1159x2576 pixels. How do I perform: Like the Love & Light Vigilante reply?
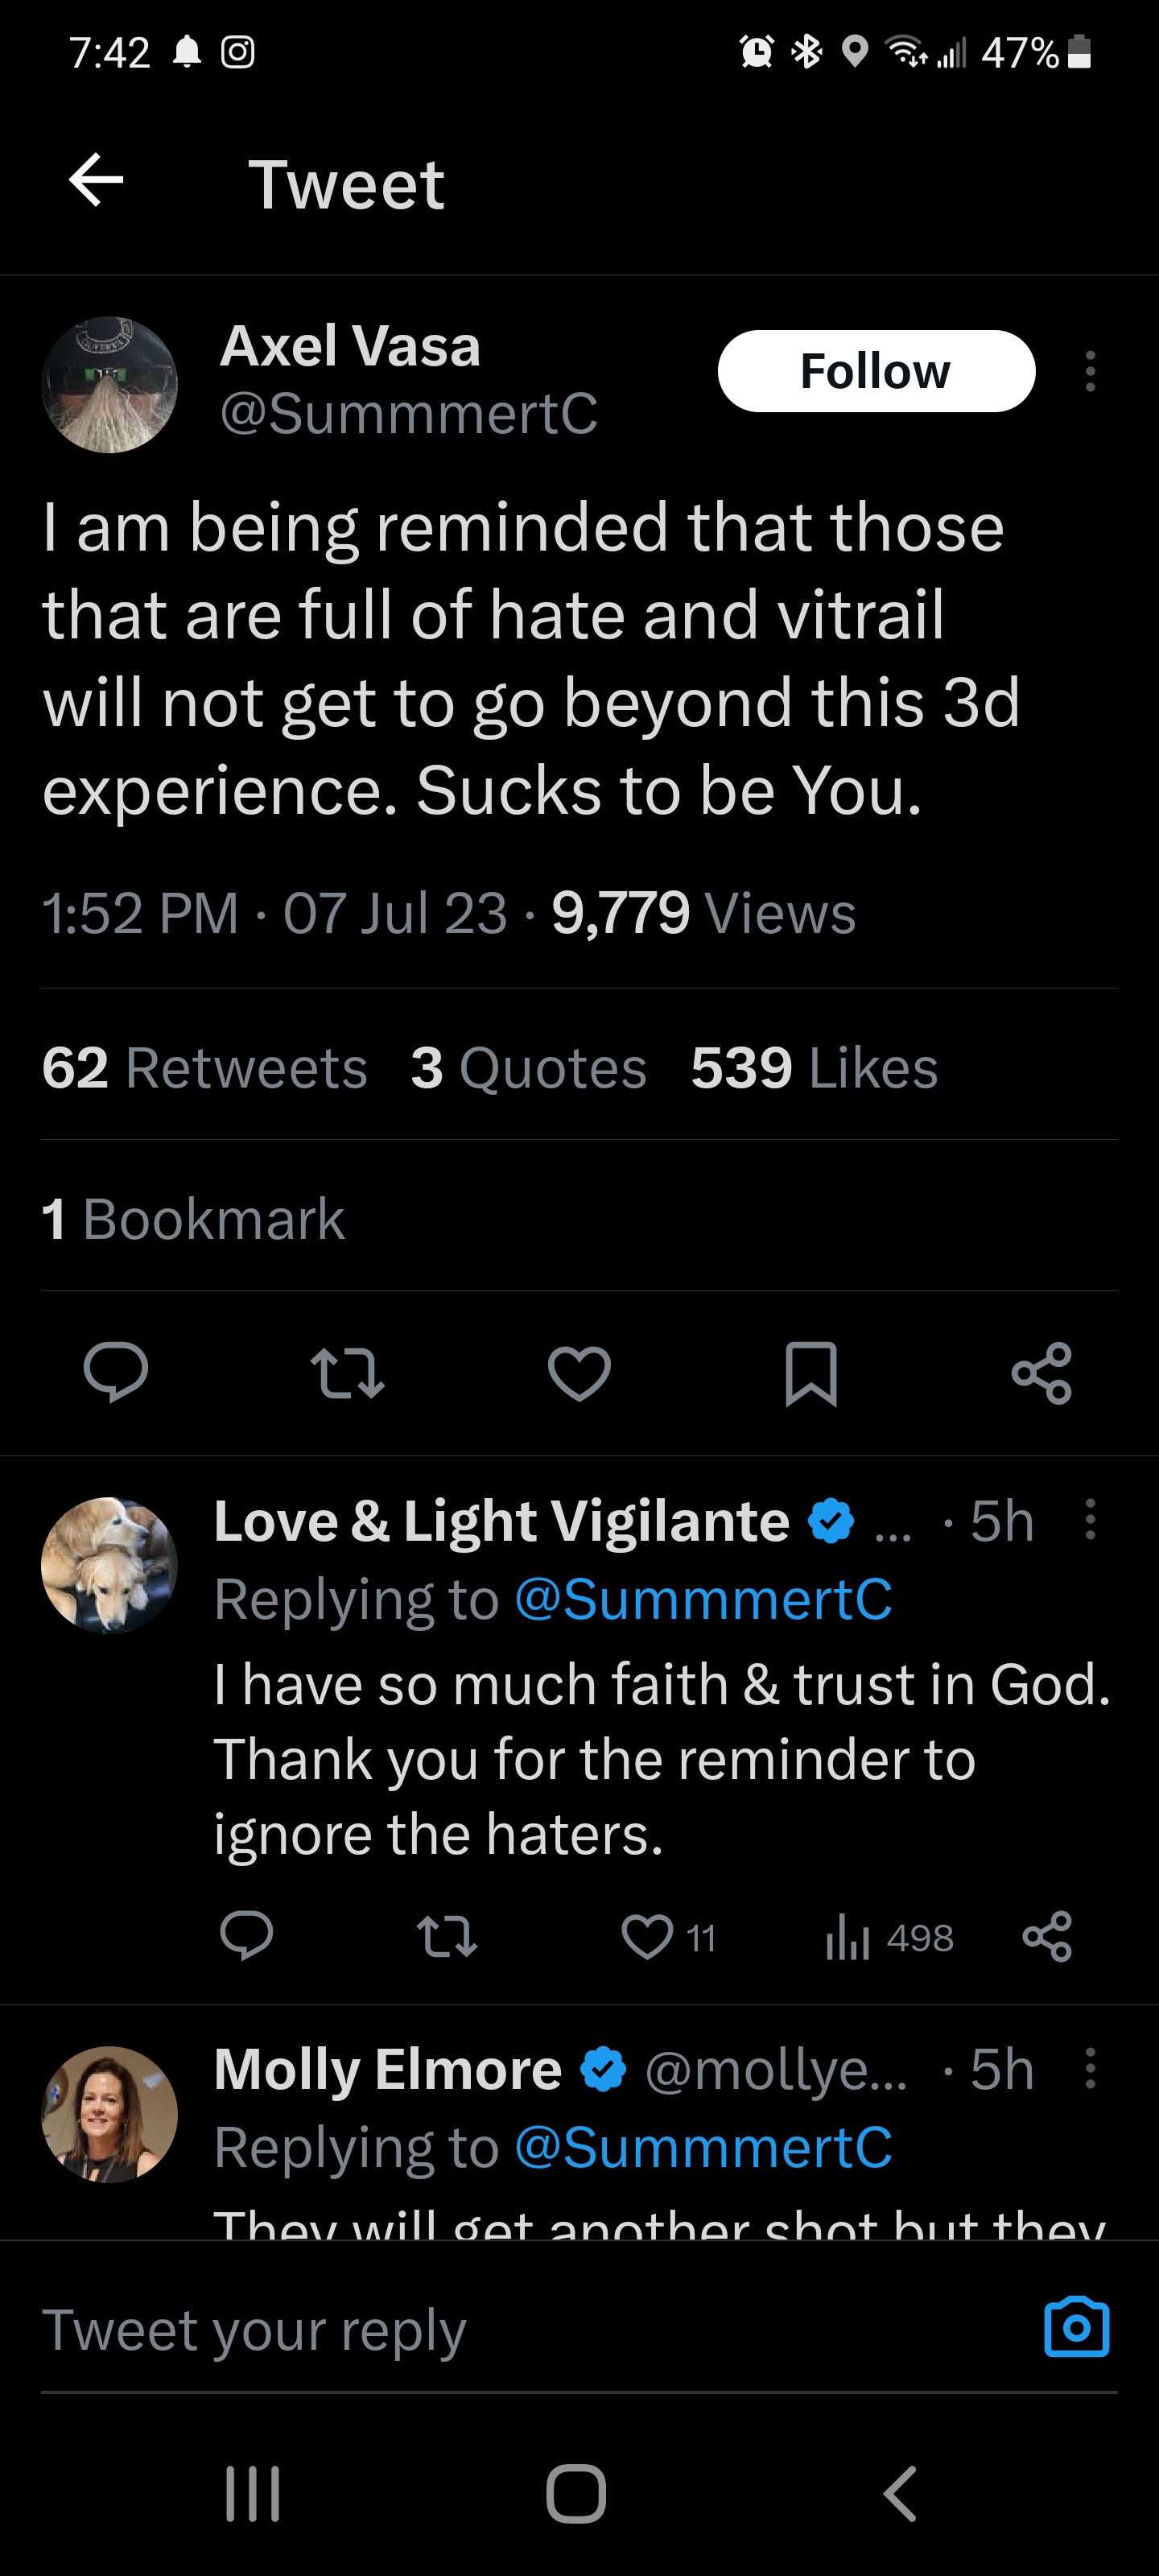pos(647,1937)
